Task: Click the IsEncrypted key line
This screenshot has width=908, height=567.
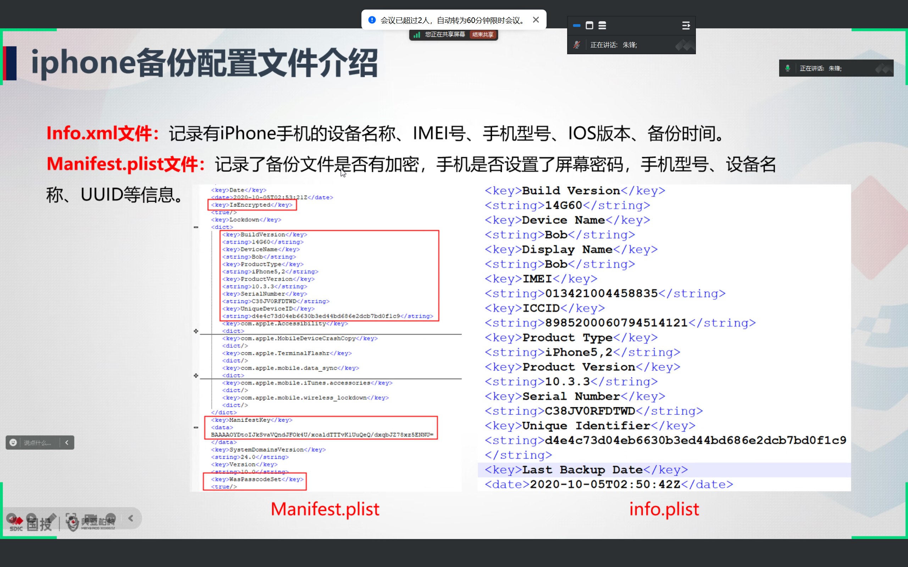Action: tap(252, 205)
